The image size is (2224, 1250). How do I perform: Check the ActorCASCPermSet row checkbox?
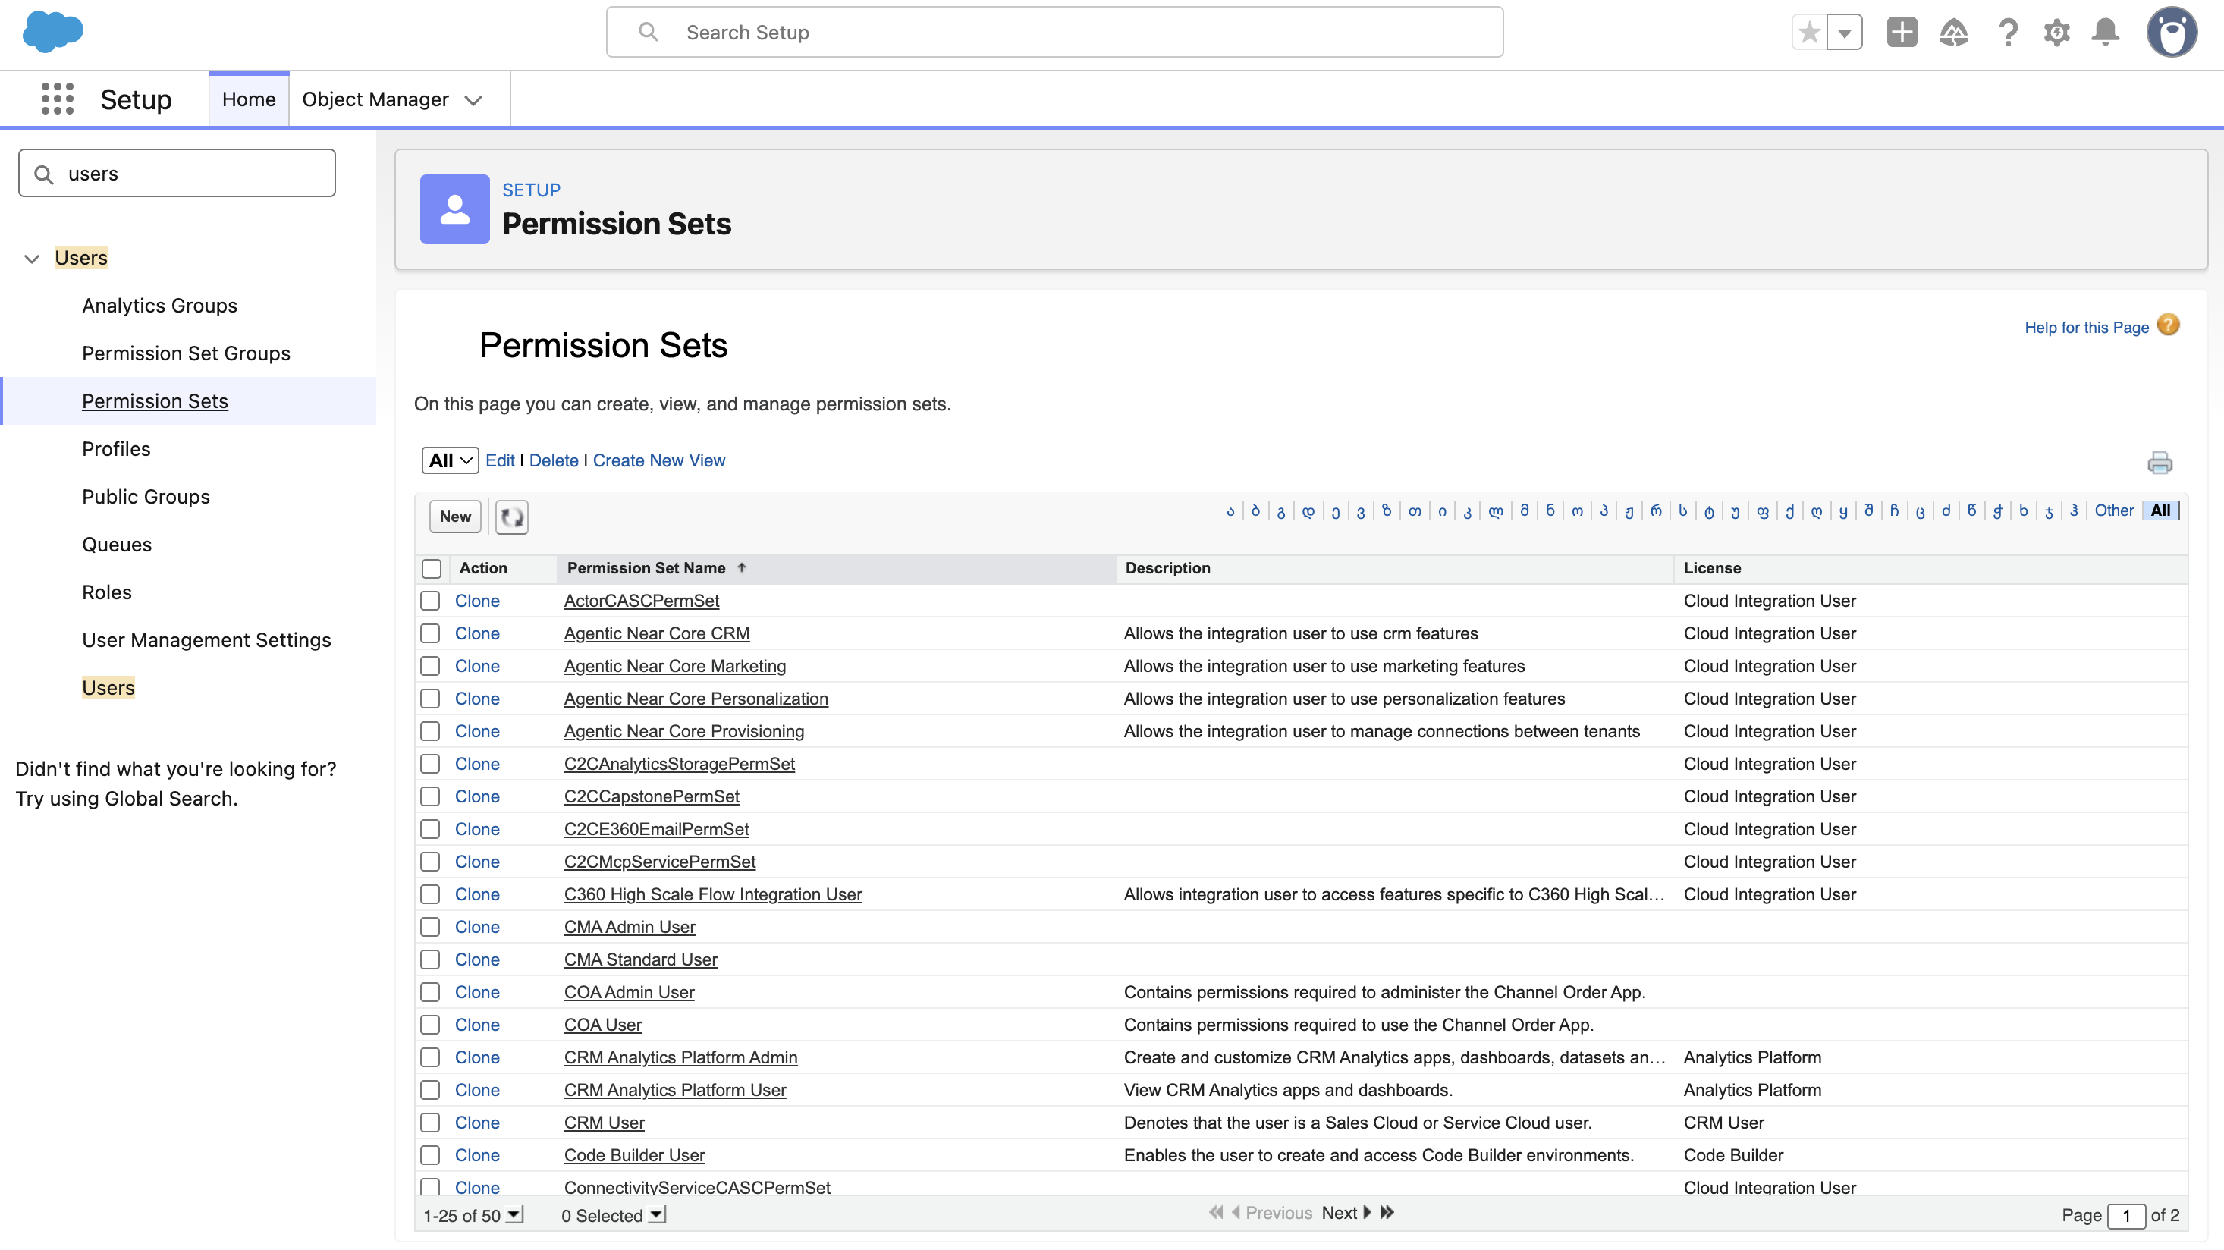tap(430, 601)
